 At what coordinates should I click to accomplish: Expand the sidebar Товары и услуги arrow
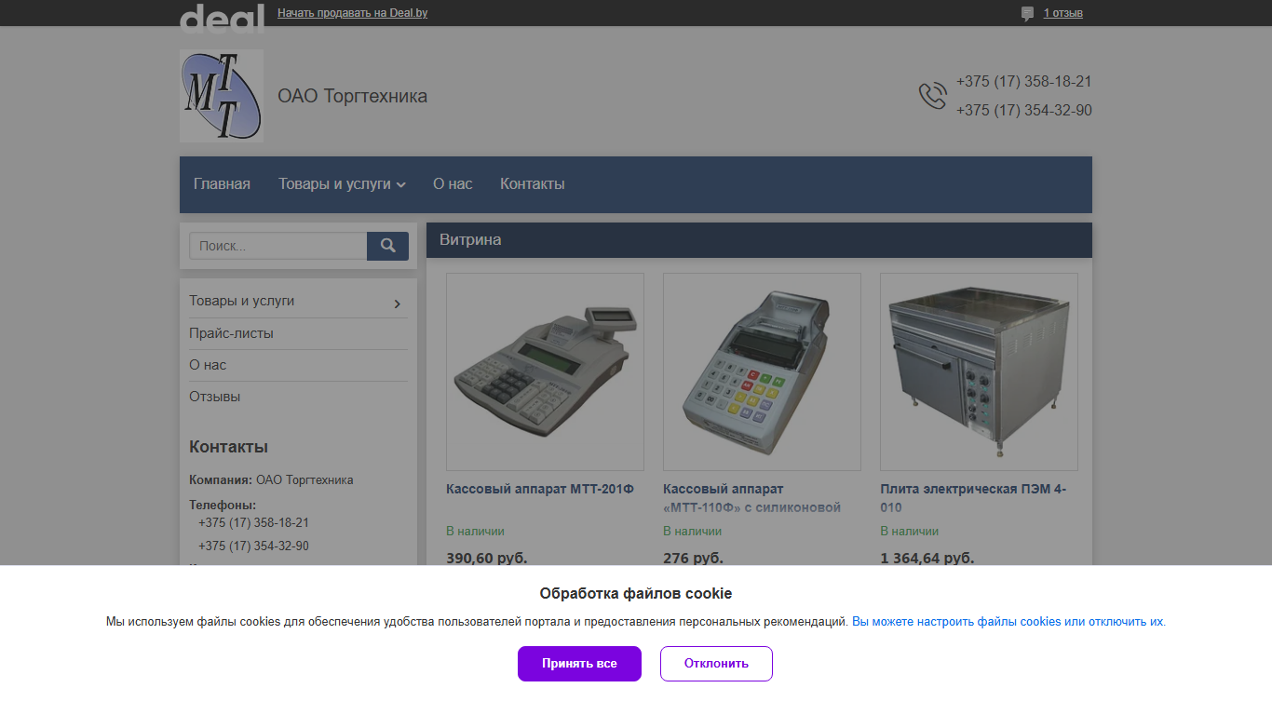[x=398, y=304]
